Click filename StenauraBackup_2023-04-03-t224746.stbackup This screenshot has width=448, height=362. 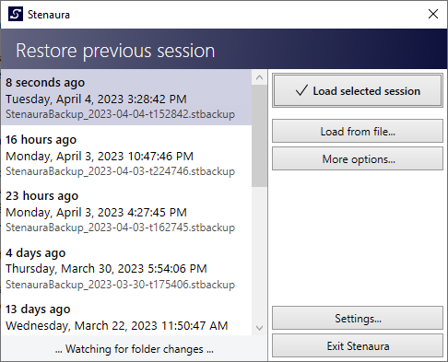pyautogui.click(x=120, y=171)
